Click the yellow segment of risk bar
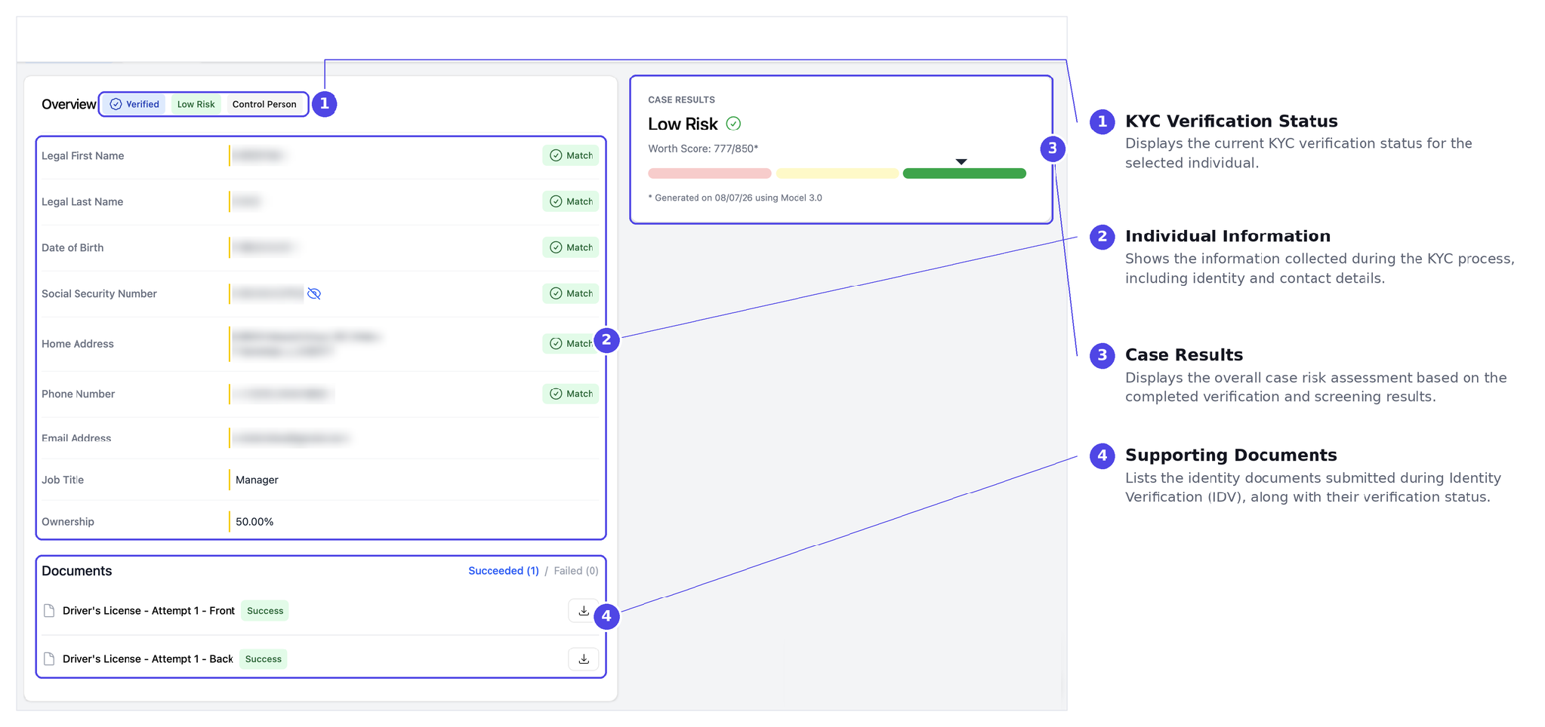 [x=837, y=173]
